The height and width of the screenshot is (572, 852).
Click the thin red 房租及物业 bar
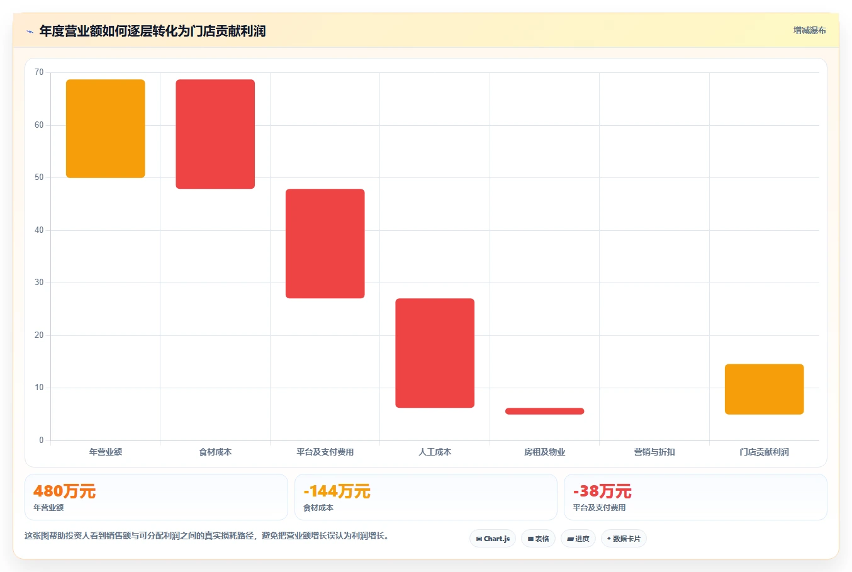[x=545, y=411]
